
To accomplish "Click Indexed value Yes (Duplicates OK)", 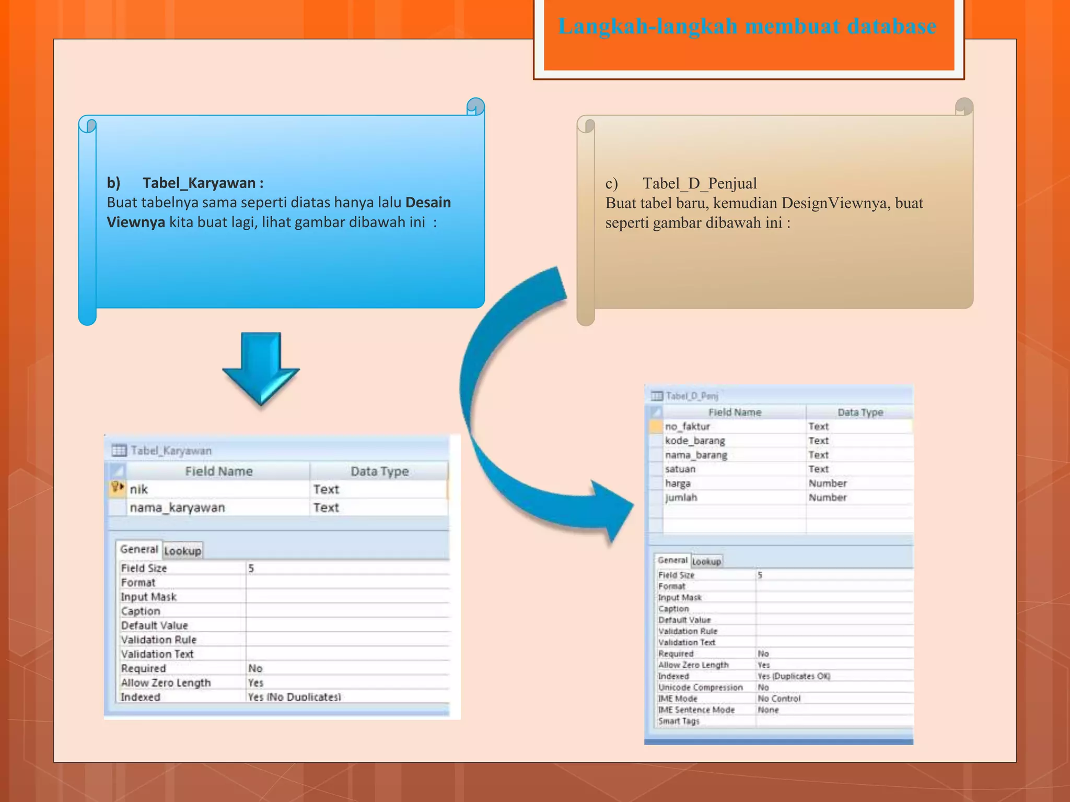I will [x=794, y=676].
